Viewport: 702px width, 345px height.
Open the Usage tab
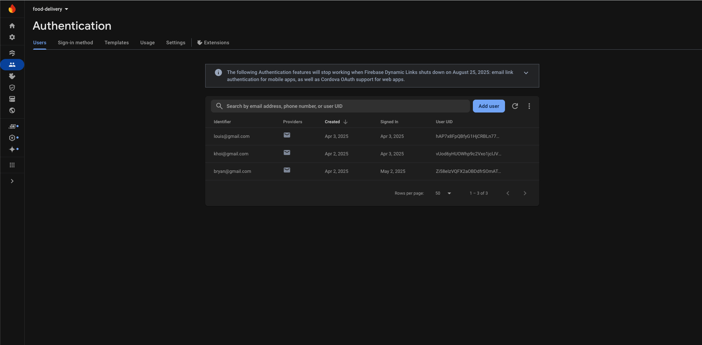point(147,42)
